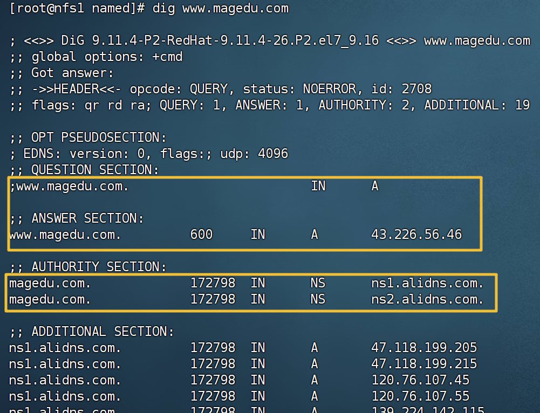Click the NS value 'ns2.alidns.com.'
The height and width of the screenshot is (413, 540).
click(x=427, y=299)
